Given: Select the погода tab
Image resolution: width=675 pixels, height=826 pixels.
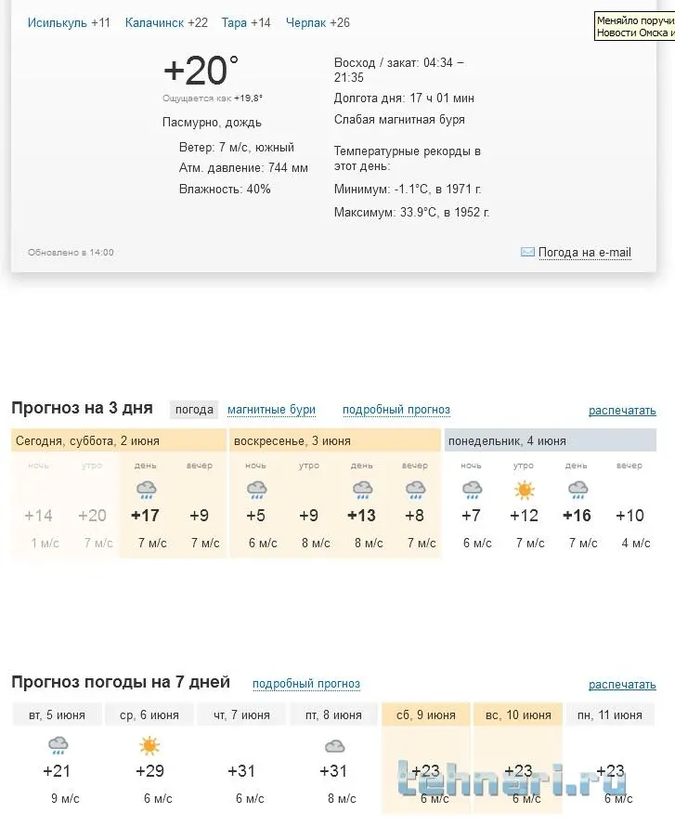Looking at the screenshot, I should [x=194, y=410].
